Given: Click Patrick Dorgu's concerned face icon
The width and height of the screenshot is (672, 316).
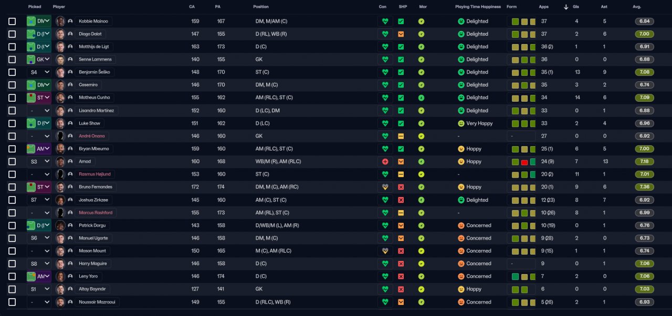Looking at the screenshot, I should 461,225.
